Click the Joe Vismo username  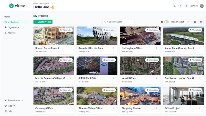(194, 6)
